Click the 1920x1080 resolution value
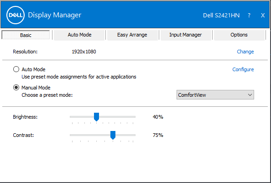Screen dimensions: 271x183 click(84, 52)
